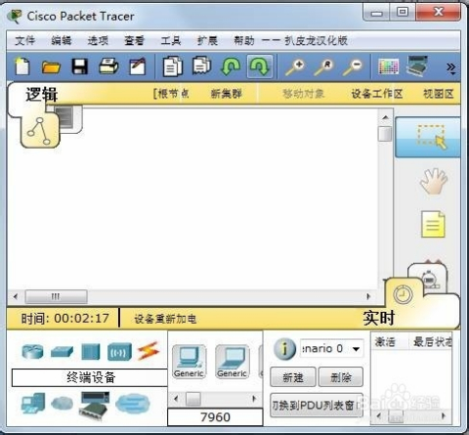The height and width of the screenshot is (435, 469).
Task: Select the yellow Place Note tool
Action: point(433,224)
